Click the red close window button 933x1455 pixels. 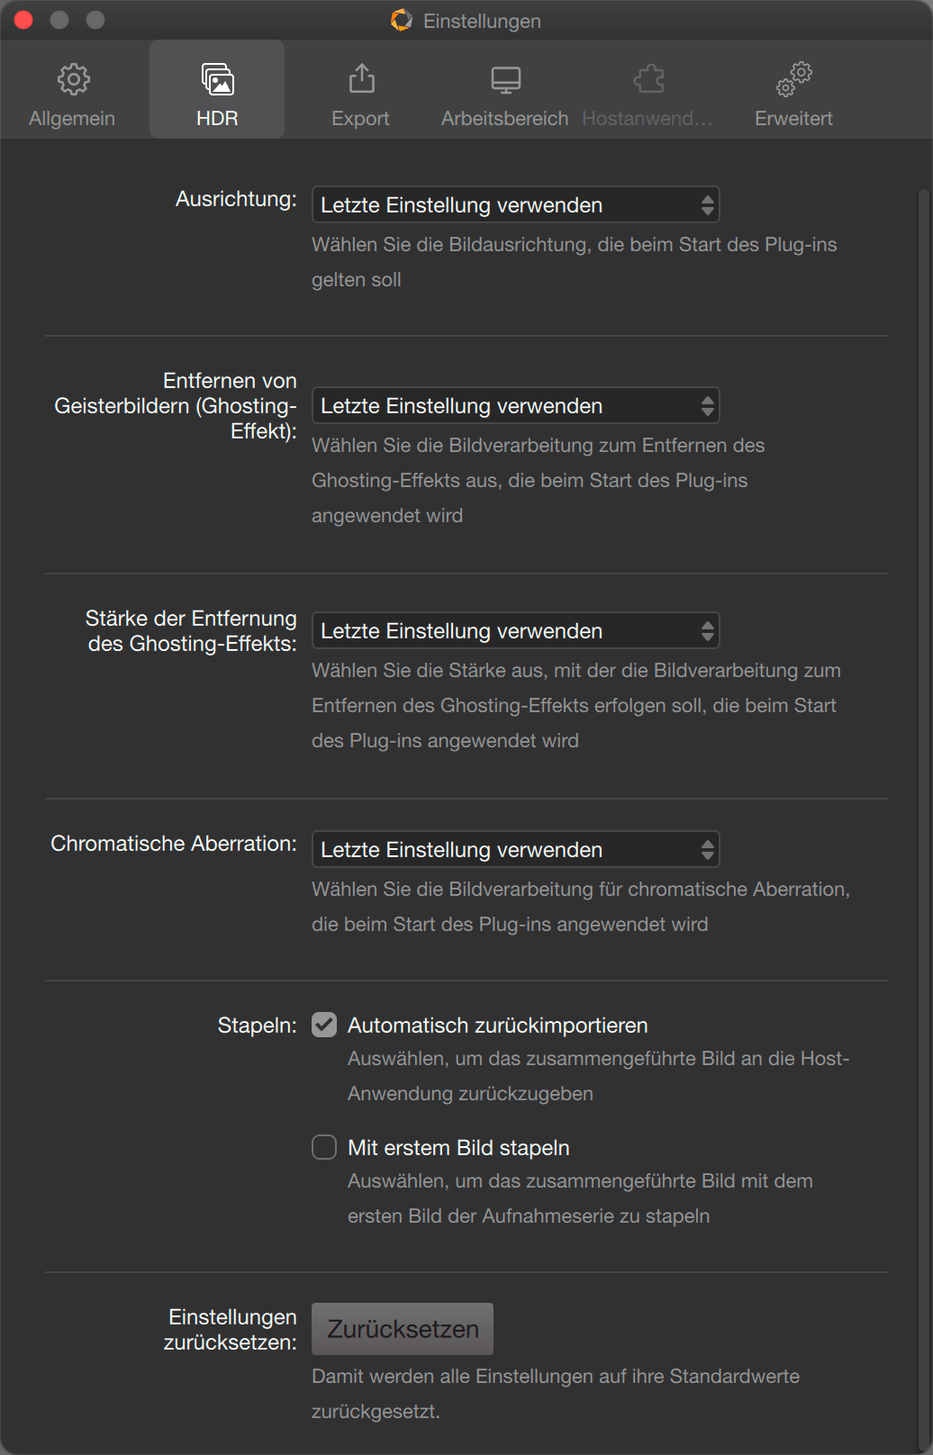23,20
